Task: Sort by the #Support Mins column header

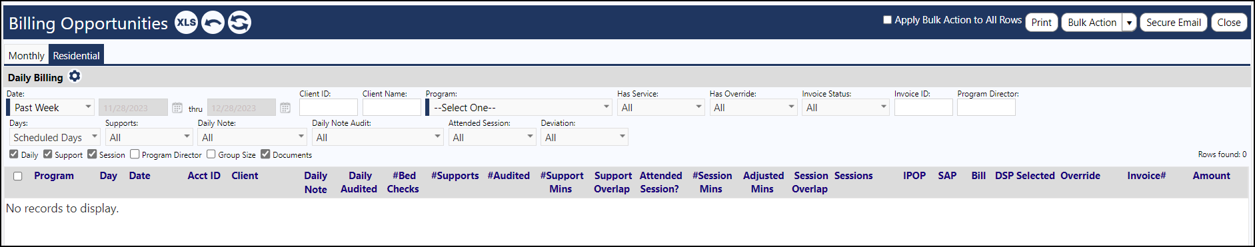Action: [x=562, y=182]
